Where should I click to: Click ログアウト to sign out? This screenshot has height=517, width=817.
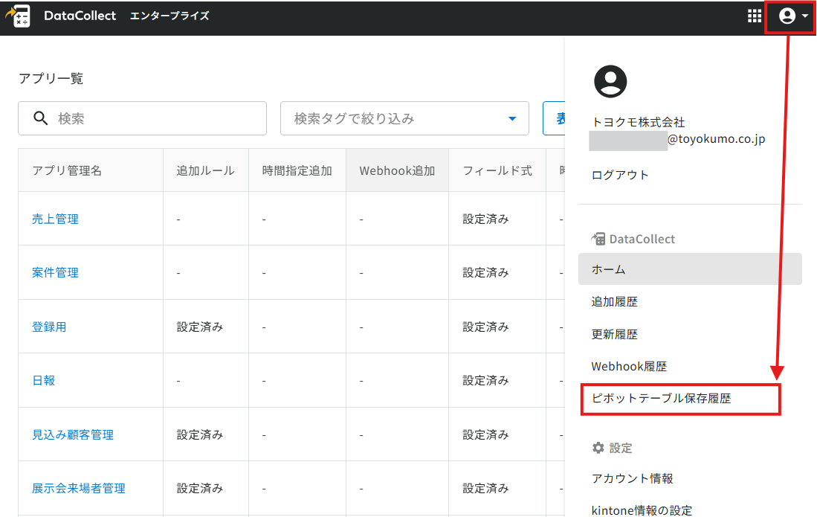(620, 175)
